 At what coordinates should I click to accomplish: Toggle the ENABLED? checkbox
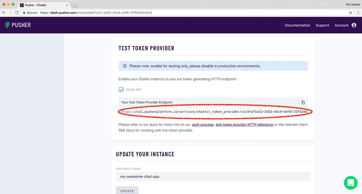pos(121,89)
